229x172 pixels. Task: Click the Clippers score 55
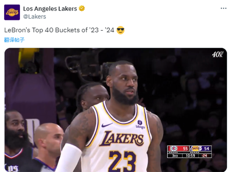click(185, 148)
